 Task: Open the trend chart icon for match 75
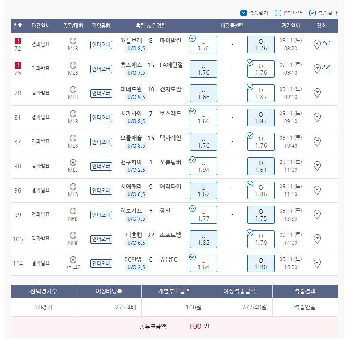[326, 69]
